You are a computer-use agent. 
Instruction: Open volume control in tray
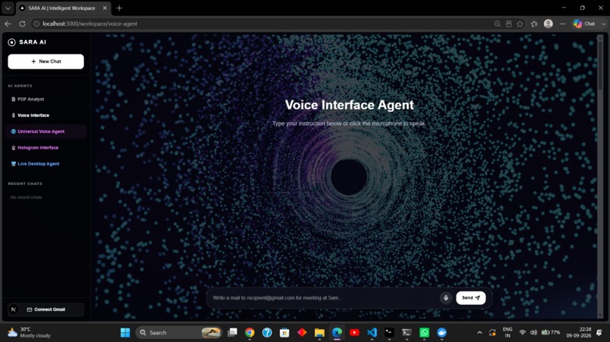[534, 333]
